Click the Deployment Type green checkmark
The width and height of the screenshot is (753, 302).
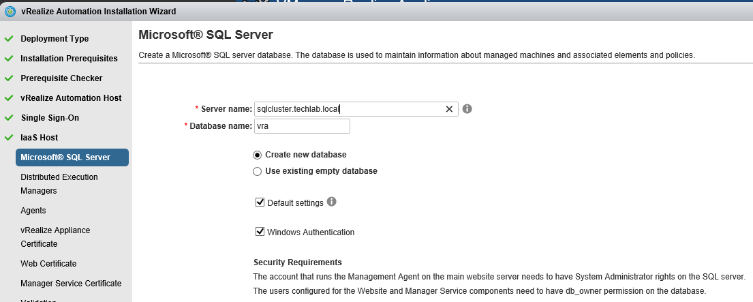[9, 38]
